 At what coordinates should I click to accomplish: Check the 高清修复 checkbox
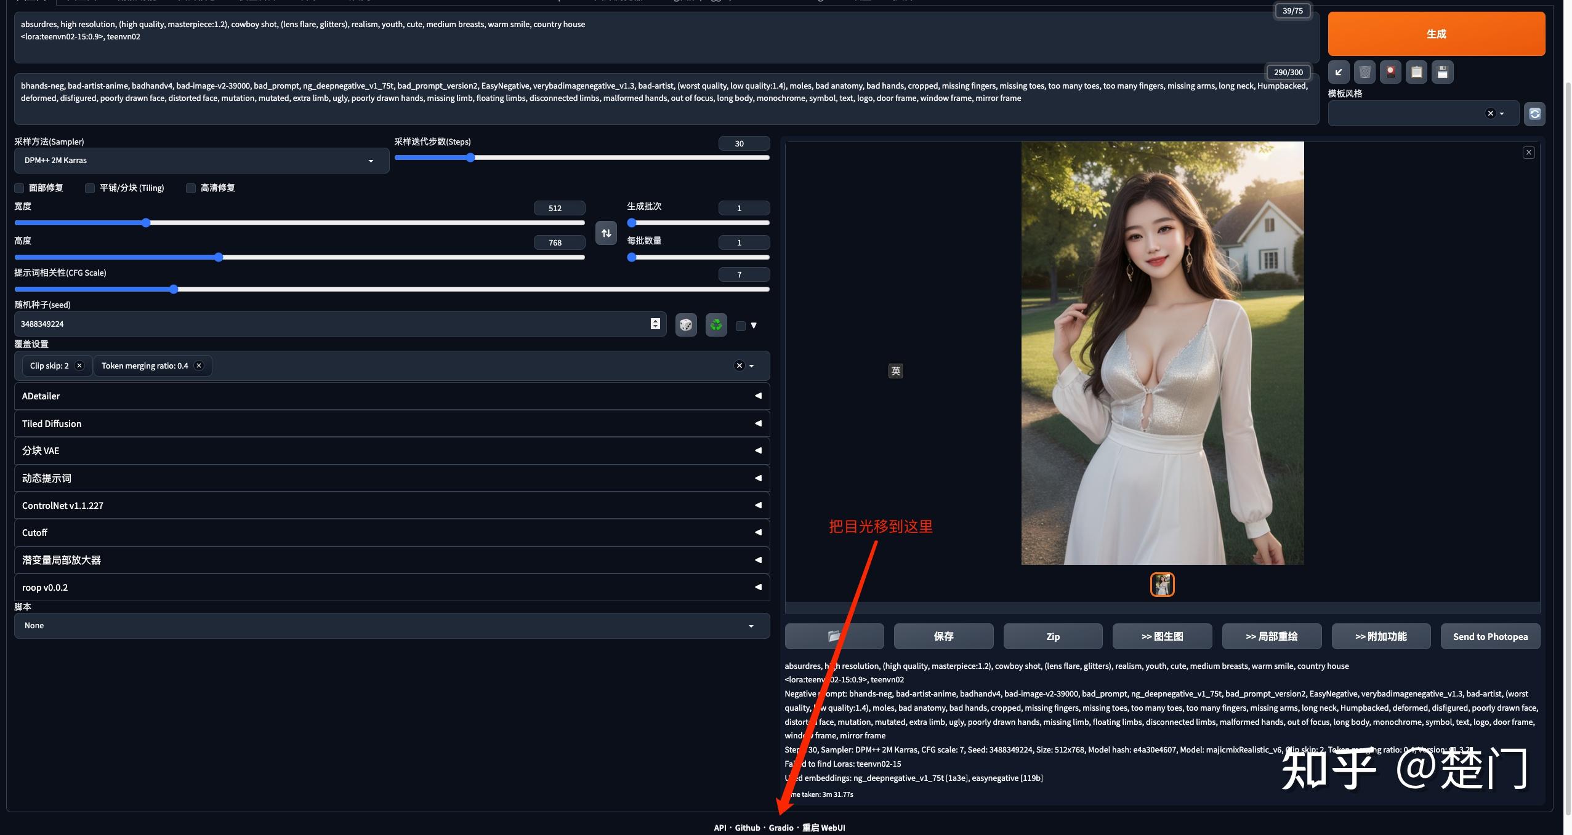click(191, 188)
